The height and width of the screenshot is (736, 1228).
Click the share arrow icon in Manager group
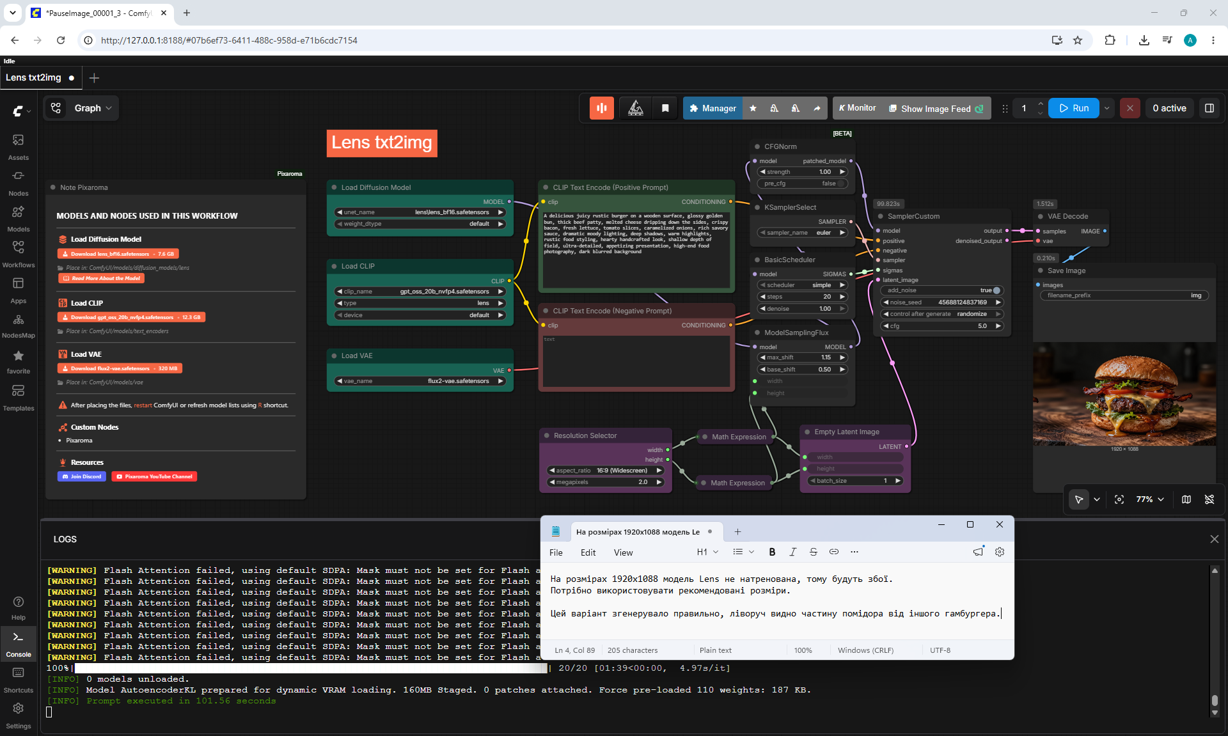[817, 108]
